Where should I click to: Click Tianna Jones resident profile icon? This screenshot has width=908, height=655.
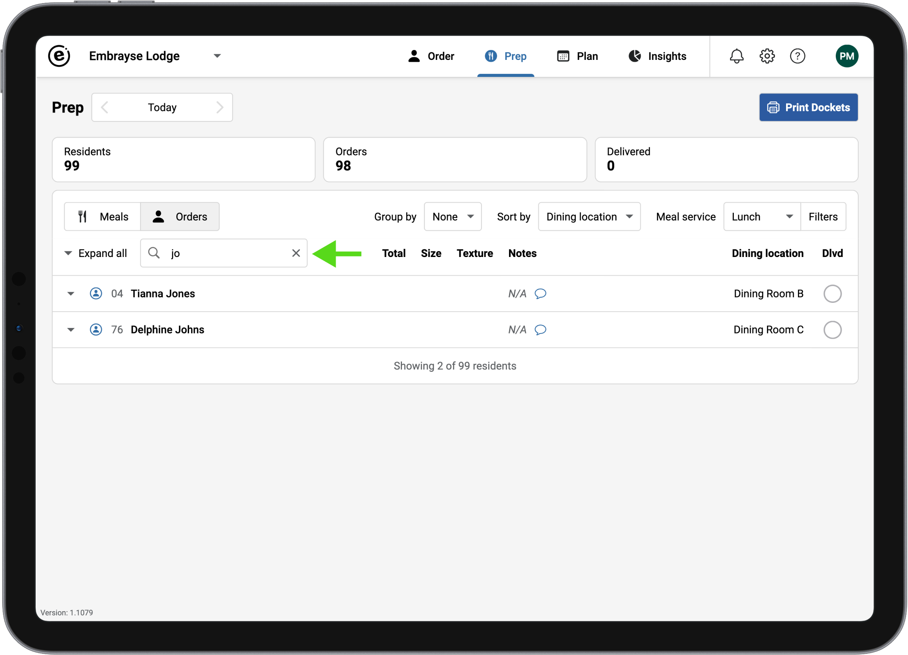pos(96,294)
